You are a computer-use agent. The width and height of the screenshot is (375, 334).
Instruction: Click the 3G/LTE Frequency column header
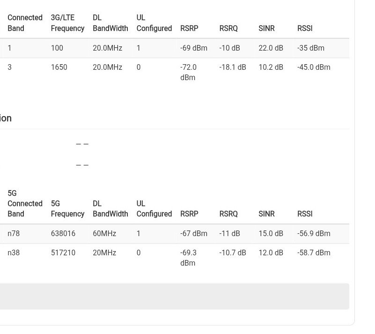67,23
